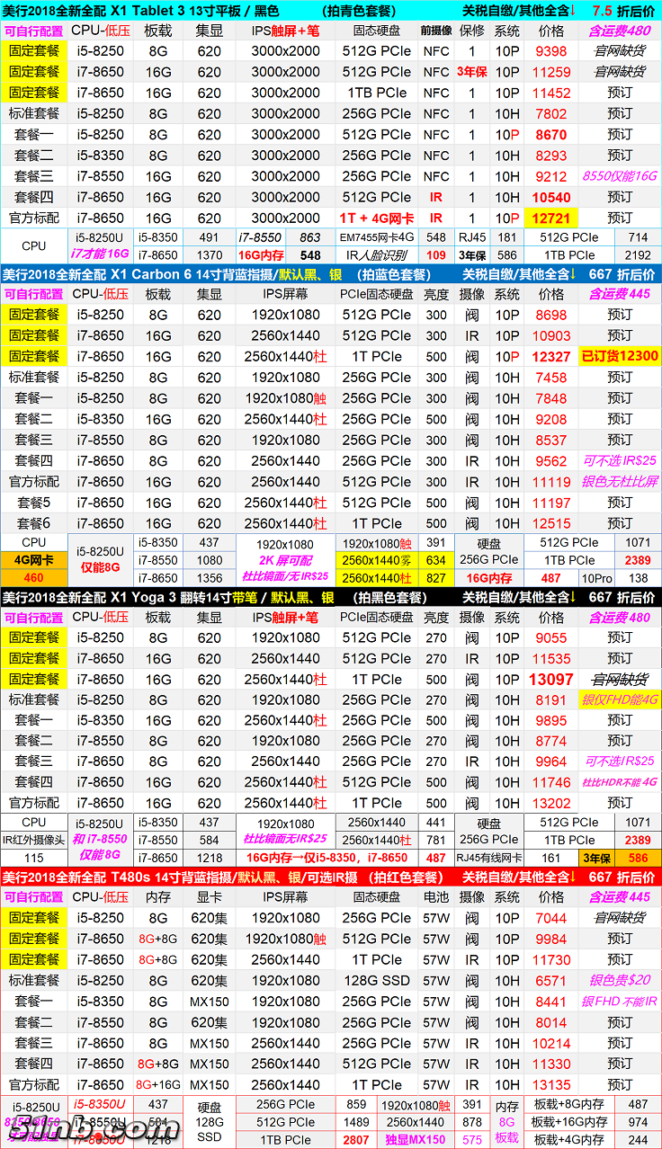Click the price 11197
The width and height of the screenshot is (662, 1149).
click(551, 503)
